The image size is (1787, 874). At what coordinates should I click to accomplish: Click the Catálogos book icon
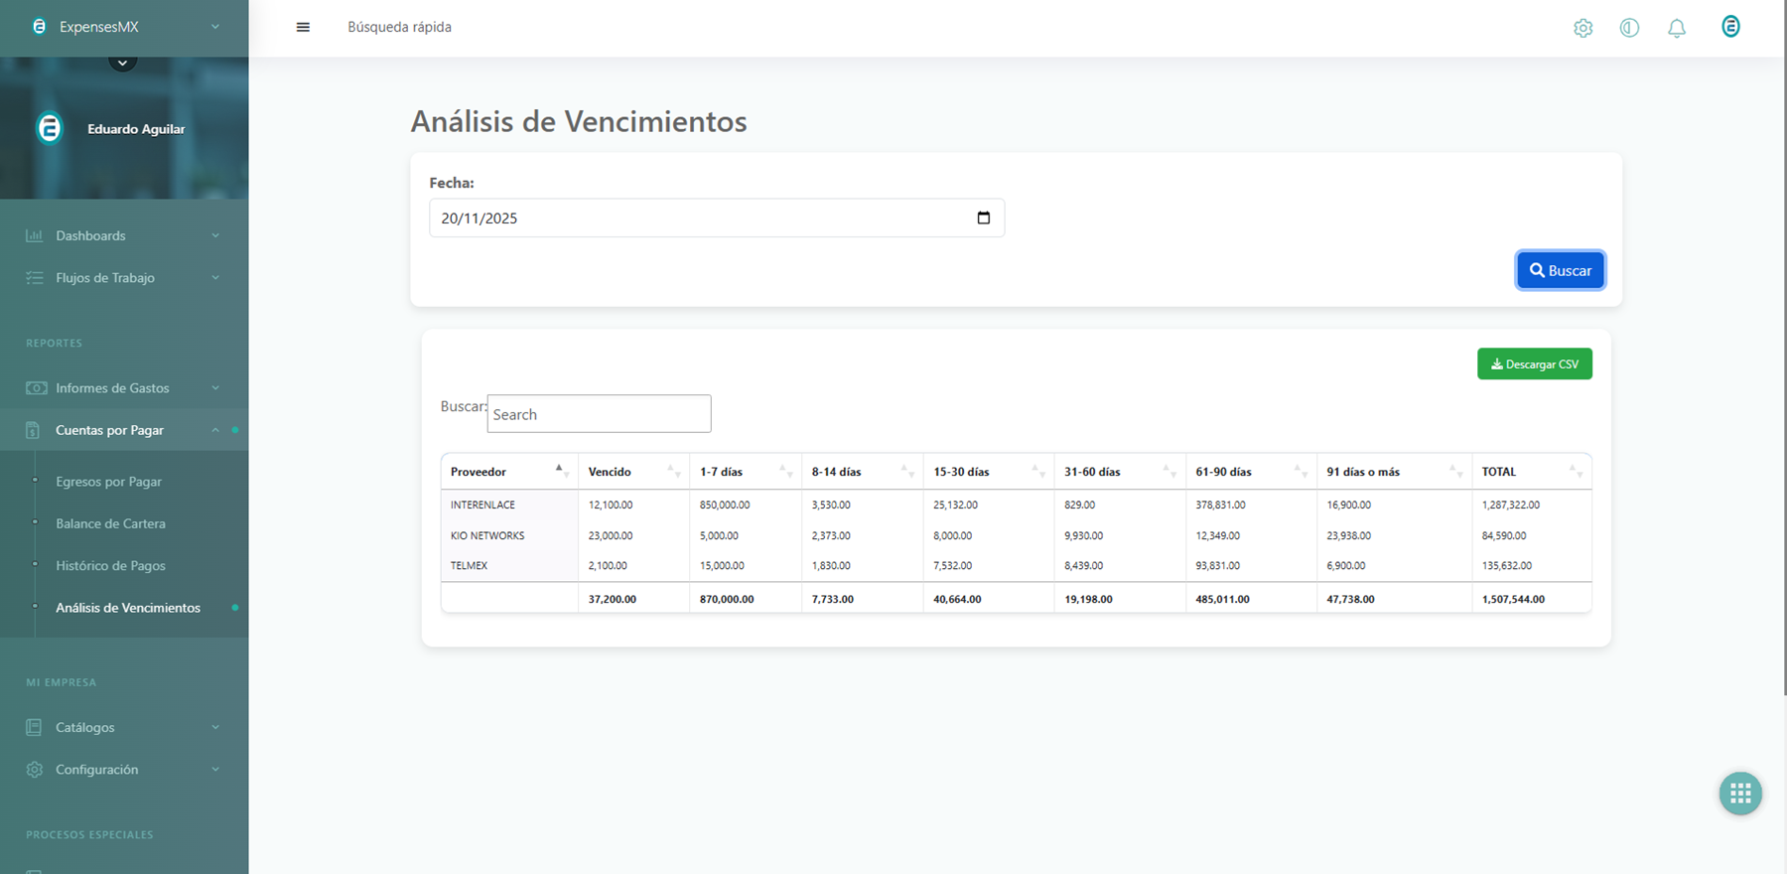coord(34,727)
